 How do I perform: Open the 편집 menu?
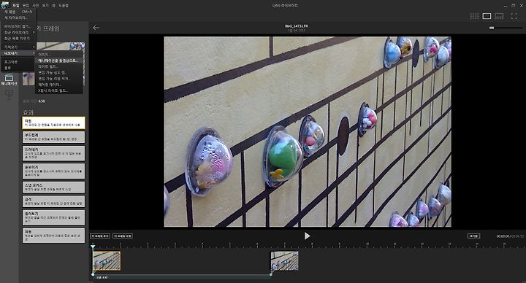pos(26,6)
